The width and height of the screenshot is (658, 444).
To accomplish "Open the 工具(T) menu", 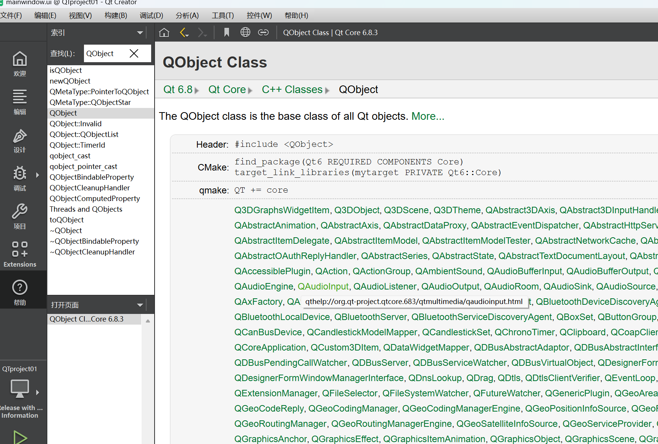I will tap(223, 16).
